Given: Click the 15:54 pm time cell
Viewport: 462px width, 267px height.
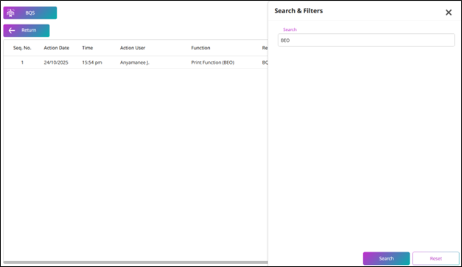Looking at the screenshot, I should (92, 63).
